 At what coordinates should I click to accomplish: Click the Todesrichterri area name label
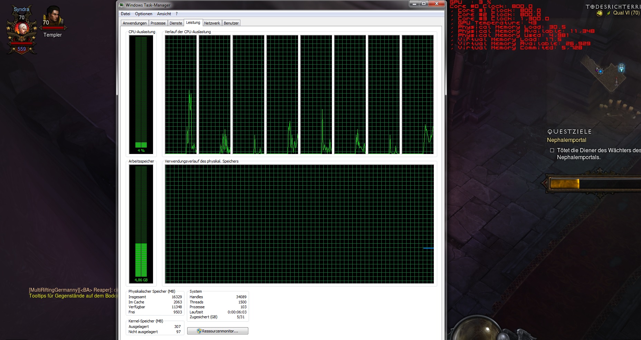click(613, 7)
